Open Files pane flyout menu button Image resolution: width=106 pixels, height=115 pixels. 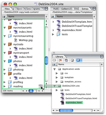46,9
